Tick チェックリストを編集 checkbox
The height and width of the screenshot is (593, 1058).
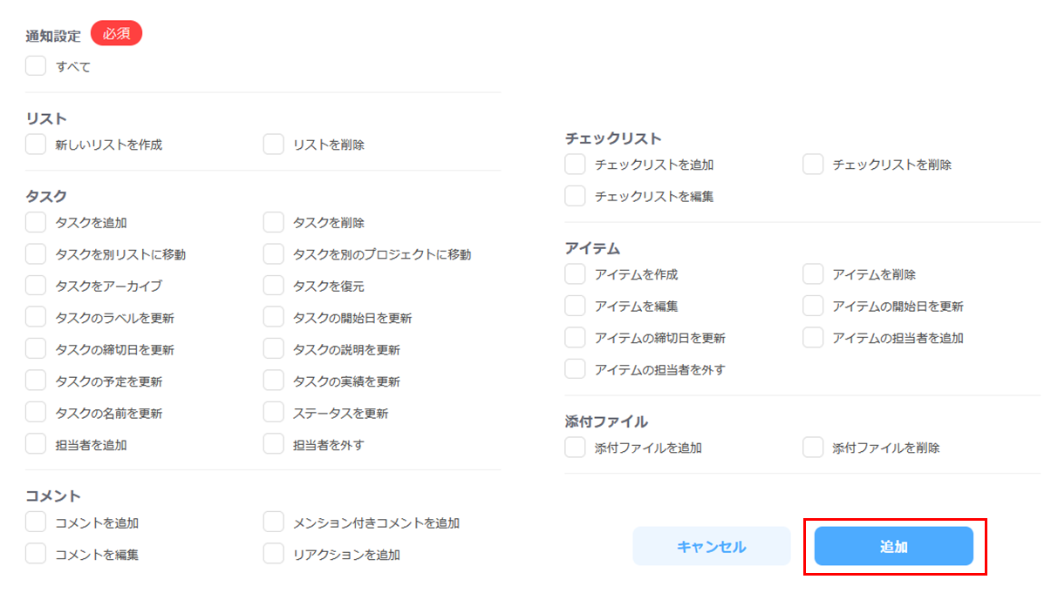tap(575, 196)
